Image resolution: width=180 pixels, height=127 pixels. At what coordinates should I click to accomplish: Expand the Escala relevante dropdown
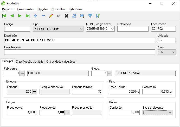170,112
